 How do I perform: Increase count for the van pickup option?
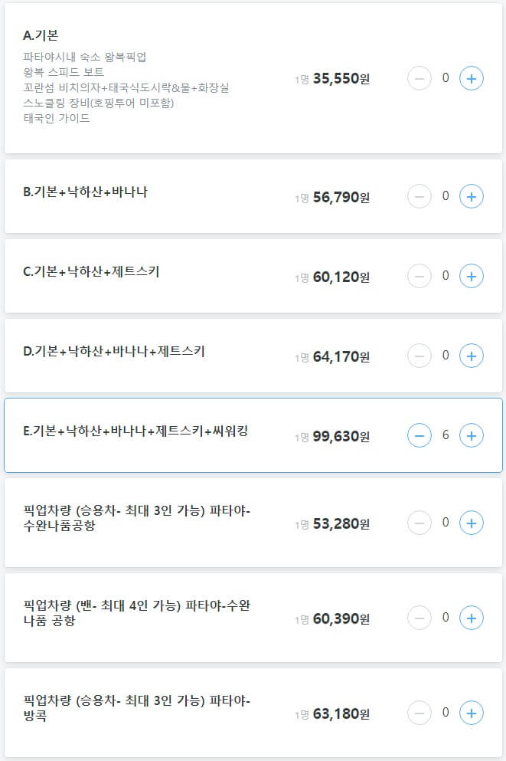tap(473, 618)
